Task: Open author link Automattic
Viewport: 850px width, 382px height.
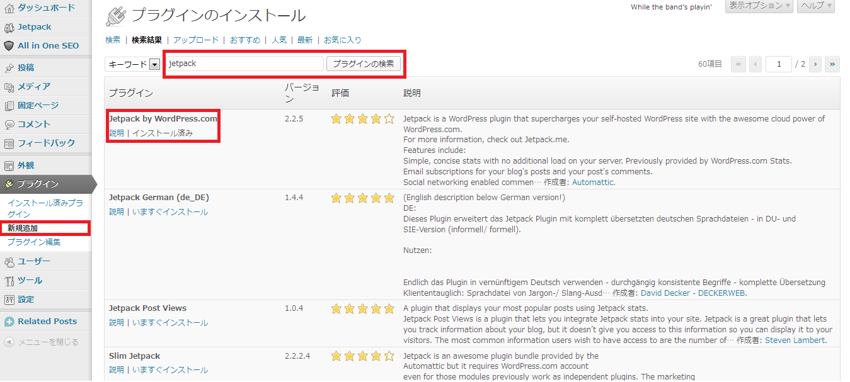Action: tap(593, 183)
